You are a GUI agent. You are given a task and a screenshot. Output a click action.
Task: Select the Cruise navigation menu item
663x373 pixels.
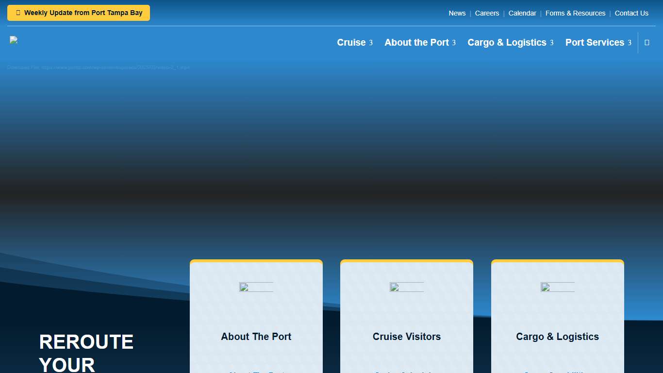[x=351, y=43]
